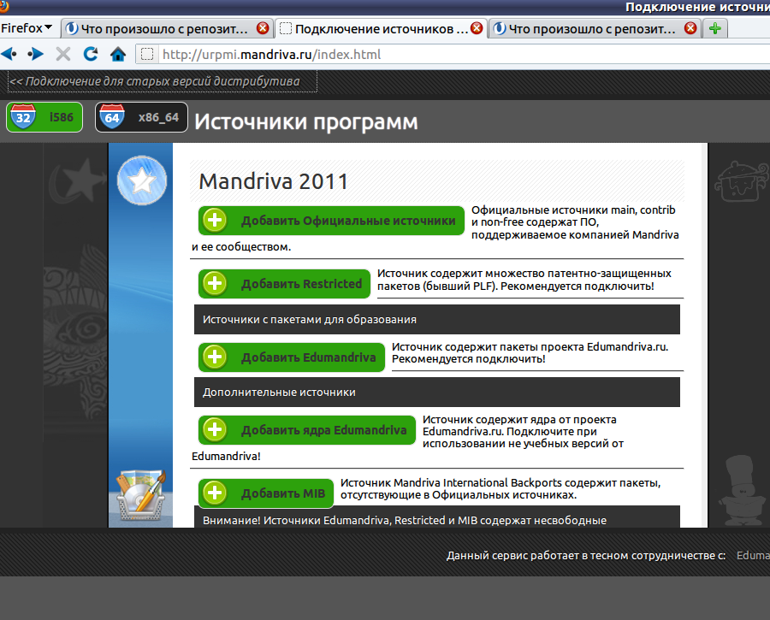770x620 pixels.
Task: Select the i586 32-bit architecture
Action: point(44,117)
